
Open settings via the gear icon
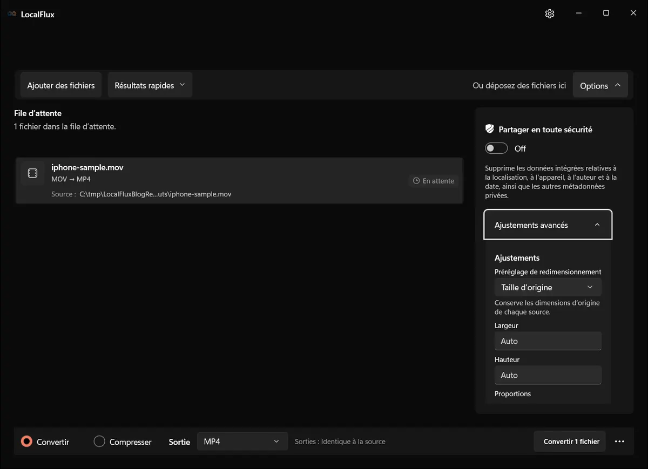550,13
